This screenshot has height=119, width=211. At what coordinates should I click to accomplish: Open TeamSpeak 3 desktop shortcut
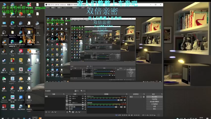pos(21,25)
